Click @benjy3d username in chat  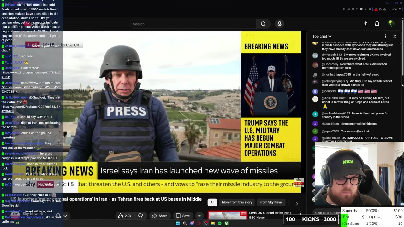point(329,91)
